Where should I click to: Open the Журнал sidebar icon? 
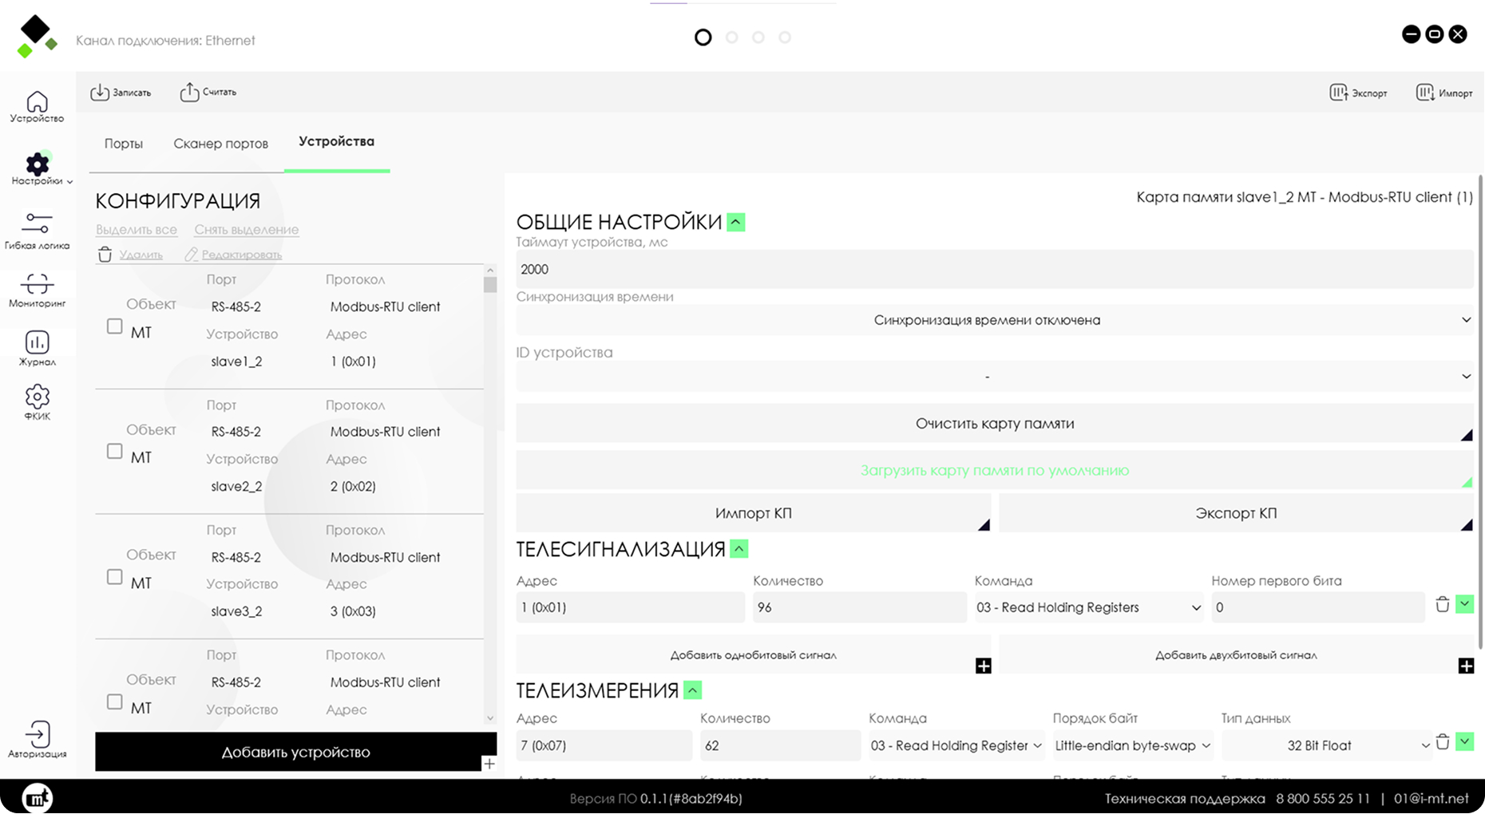point(37,343)
